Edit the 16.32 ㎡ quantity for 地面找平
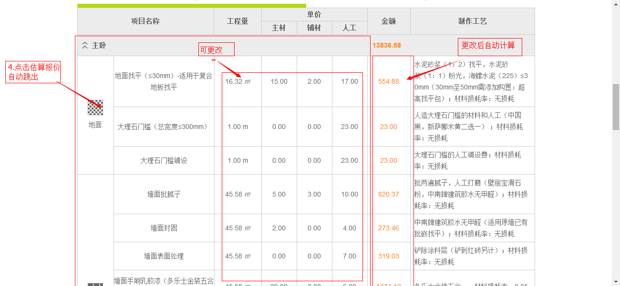620x286 pixels. click(238, 81)
